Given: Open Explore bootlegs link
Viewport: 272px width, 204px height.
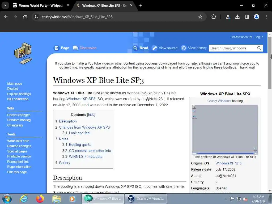Looking at the screenshot, I should [x=19, y=94].
